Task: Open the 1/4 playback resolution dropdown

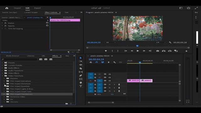Action: [x=161, y=42]
